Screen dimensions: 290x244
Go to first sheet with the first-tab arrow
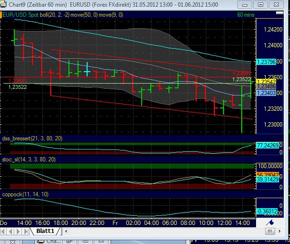[3, 231]
